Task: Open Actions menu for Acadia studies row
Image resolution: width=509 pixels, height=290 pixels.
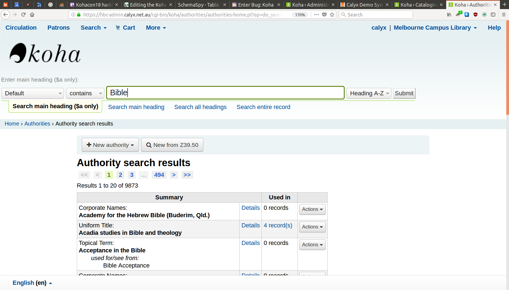Action: (312, 227)
